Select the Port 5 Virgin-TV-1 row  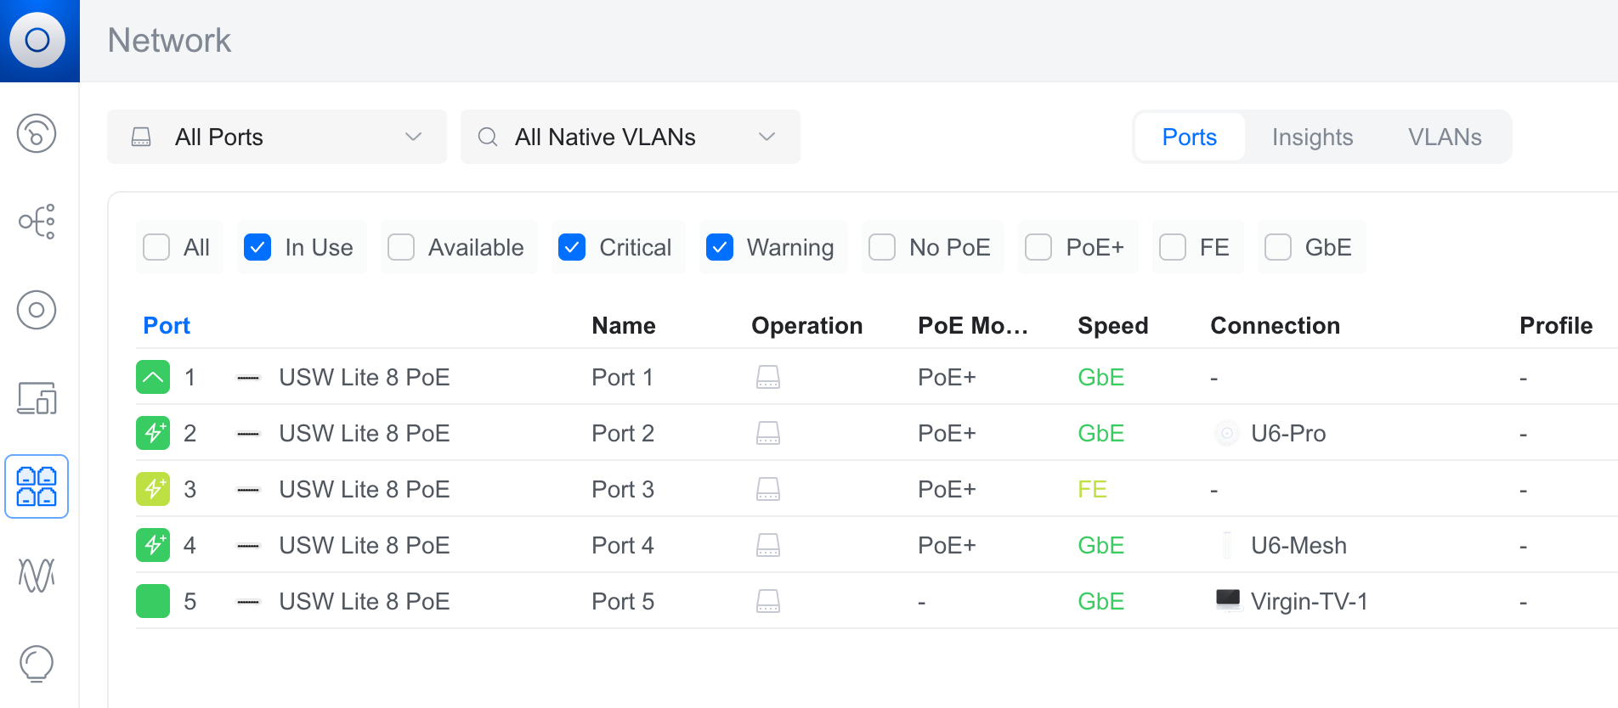[x=877, y=601]
